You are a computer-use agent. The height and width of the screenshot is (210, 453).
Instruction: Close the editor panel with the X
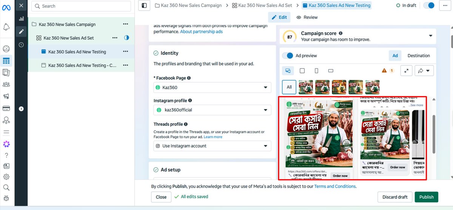(21, 6)
